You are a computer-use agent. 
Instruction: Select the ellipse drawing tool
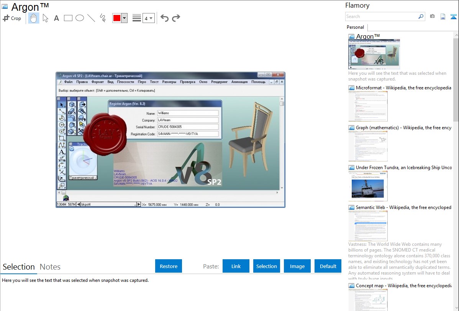tap(80, 18)
